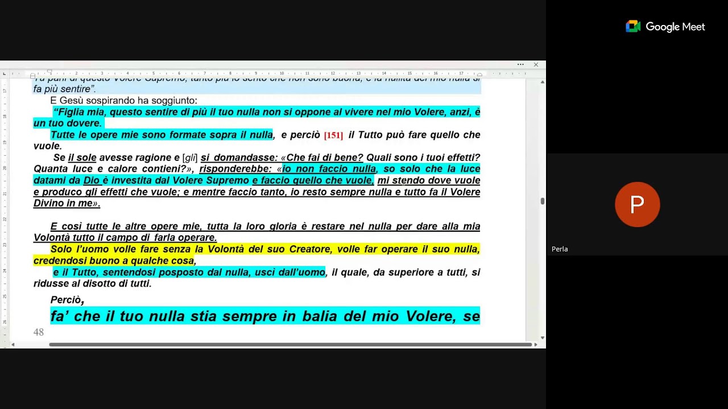728x409 pixels.
Task: Click the text "ridusse al disotto di tutti"
Action: pos(91,283)
